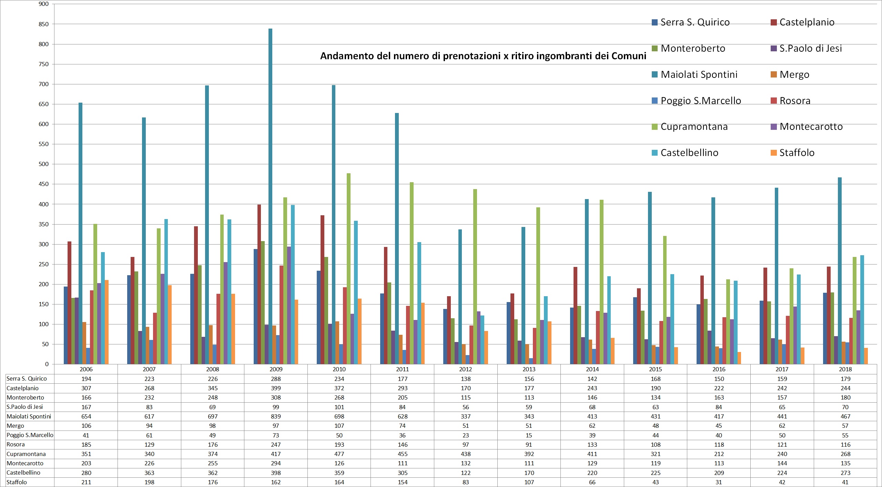Click the Castelplanio legend swatch
Screen dimensions: 882x487
pos(774,22)
